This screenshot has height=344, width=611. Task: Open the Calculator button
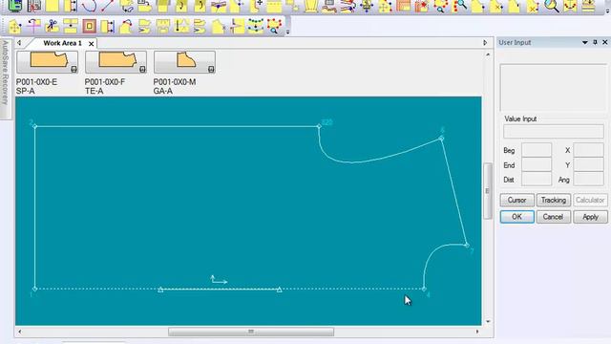pyautogui.click(x=590, y=200)
